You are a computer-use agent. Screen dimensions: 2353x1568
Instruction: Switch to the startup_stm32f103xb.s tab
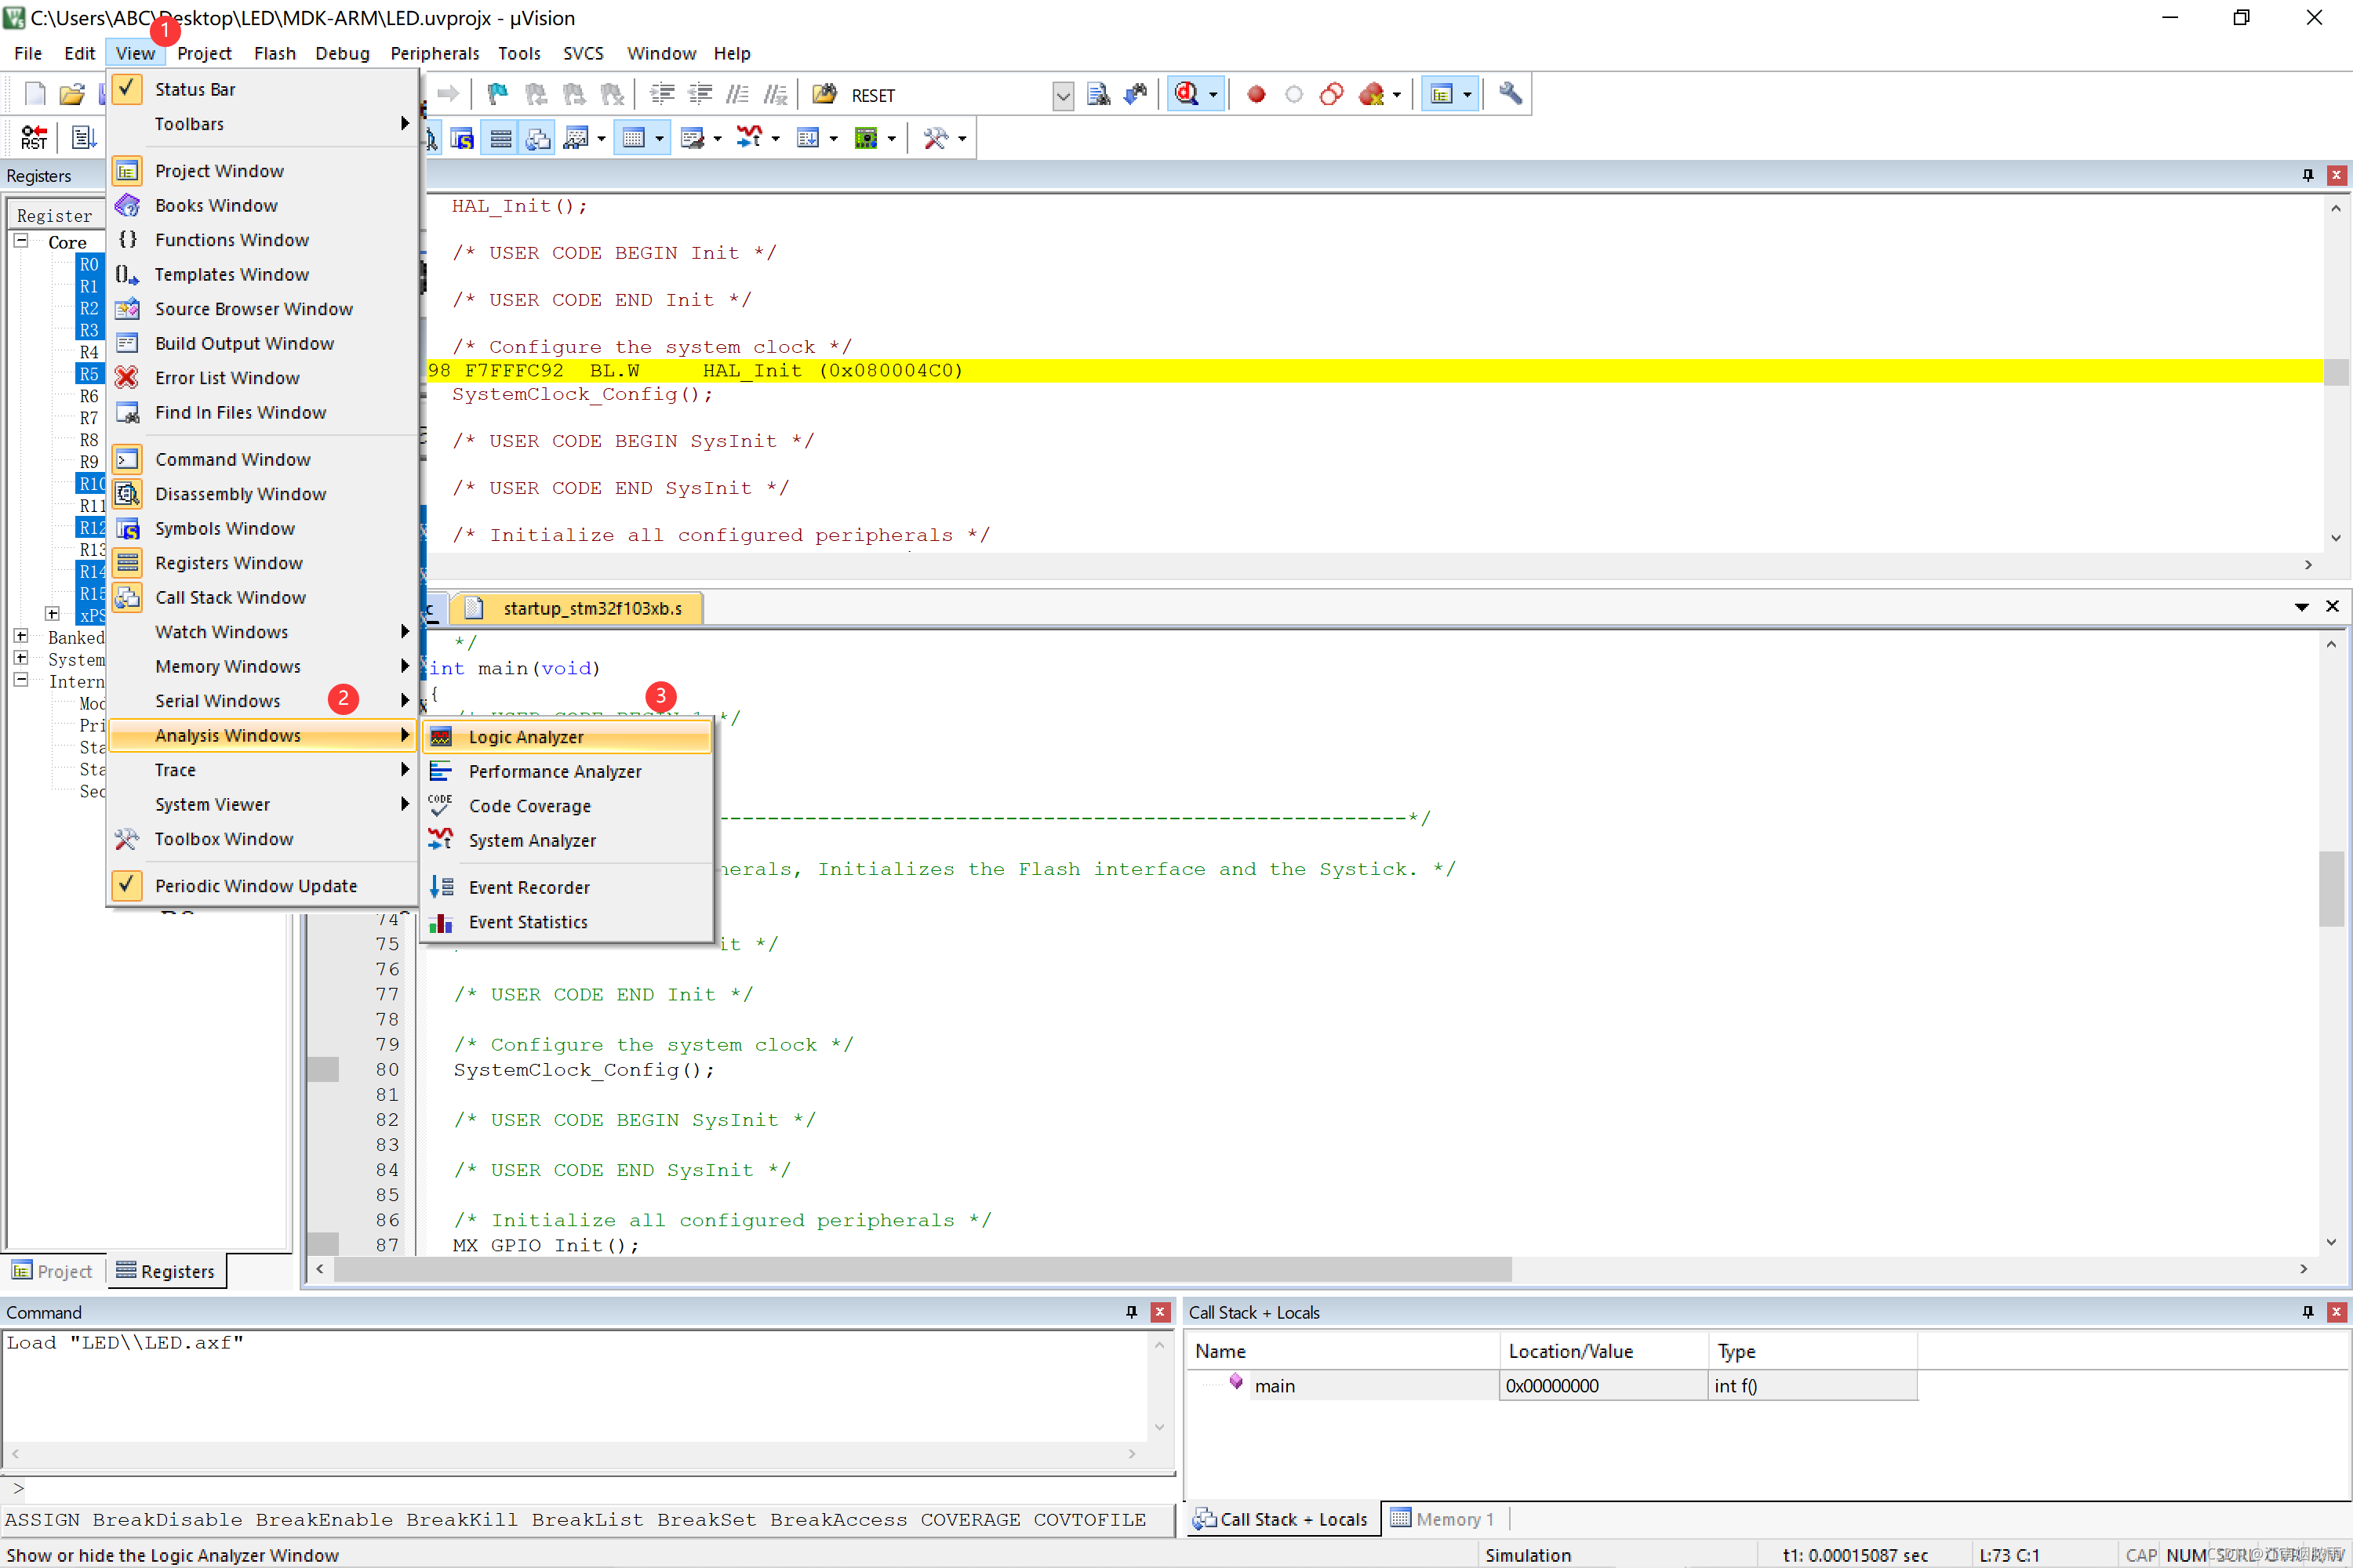[591, 608]
